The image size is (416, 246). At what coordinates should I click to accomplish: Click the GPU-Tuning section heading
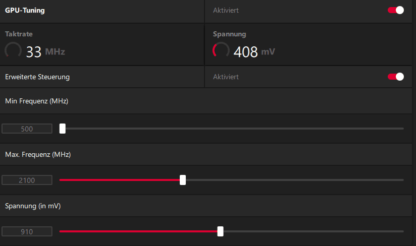25,10
